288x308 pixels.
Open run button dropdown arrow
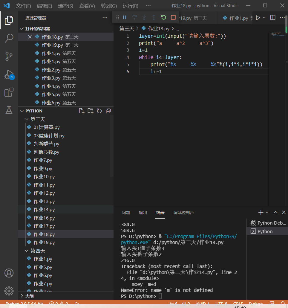[x=264, y=18]
